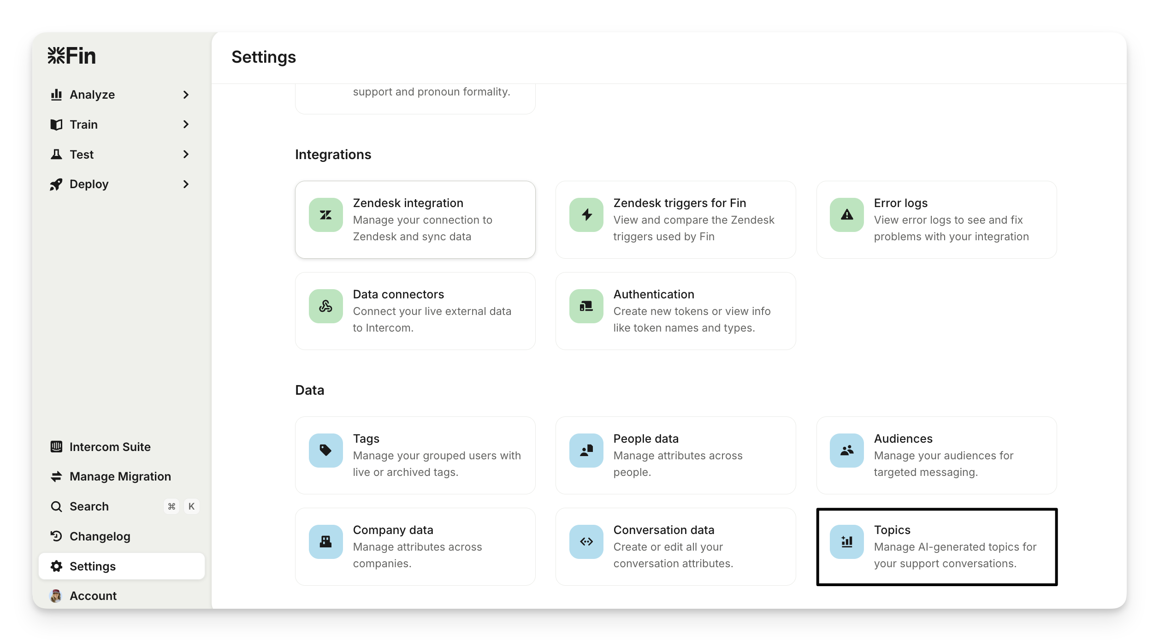Expand the Train section chevron

point(186,125)
